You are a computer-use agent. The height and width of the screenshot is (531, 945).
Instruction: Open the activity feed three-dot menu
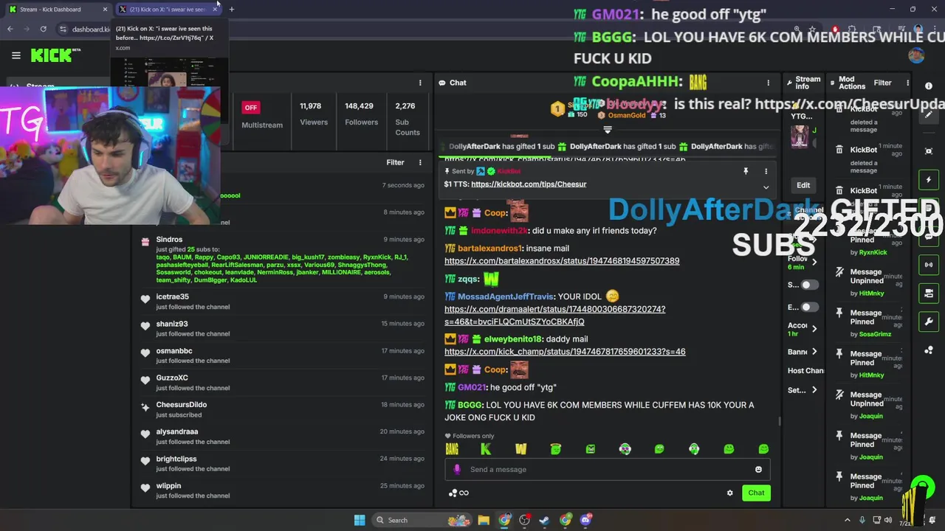point(420,162)
